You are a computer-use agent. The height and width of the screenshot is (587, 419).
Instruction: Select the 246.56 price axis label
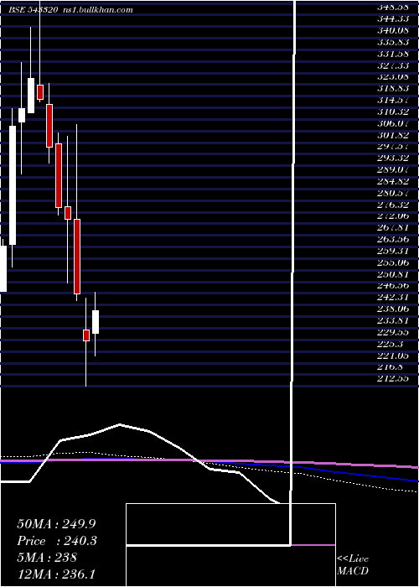(x=393, y=285)
